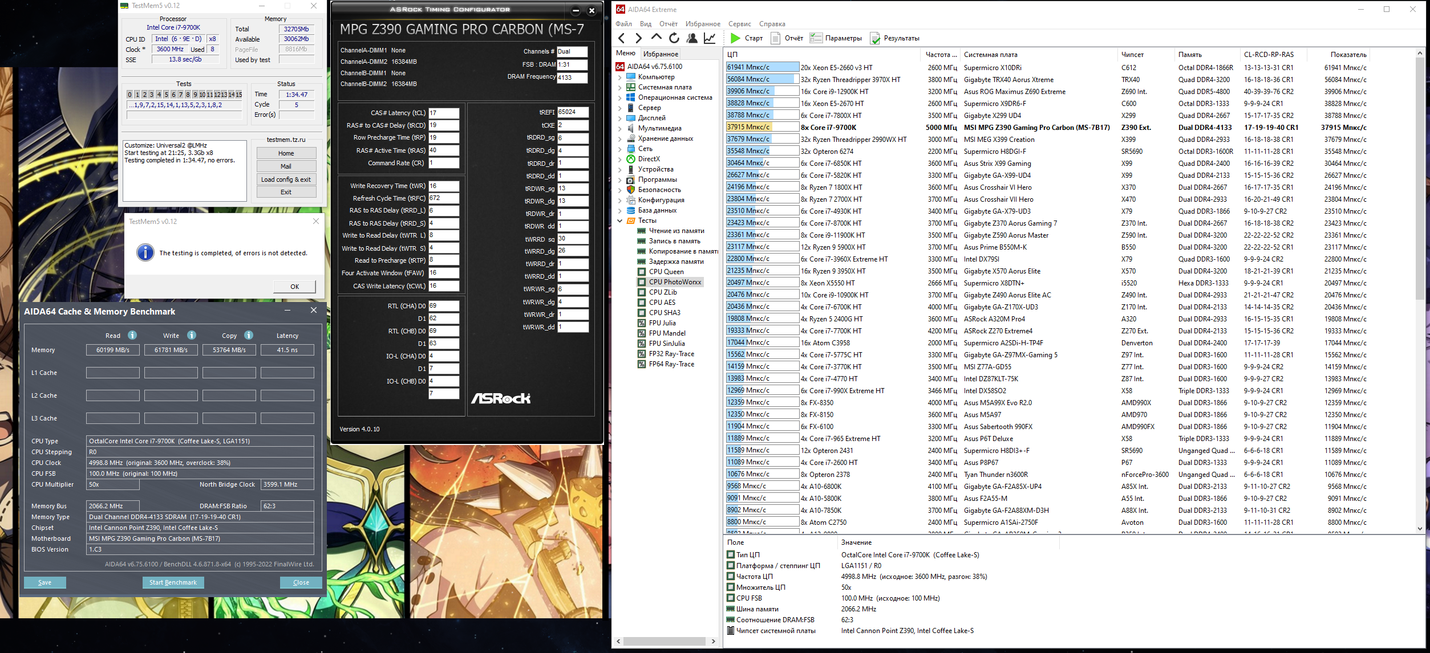Toggle the Множитель ЦП checkbox
The height and width of the screenshot is (653, 1430).
click(x=731, y=587)
